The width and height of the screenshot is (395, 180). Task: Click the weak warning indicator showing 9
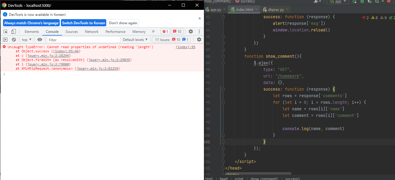383,18
